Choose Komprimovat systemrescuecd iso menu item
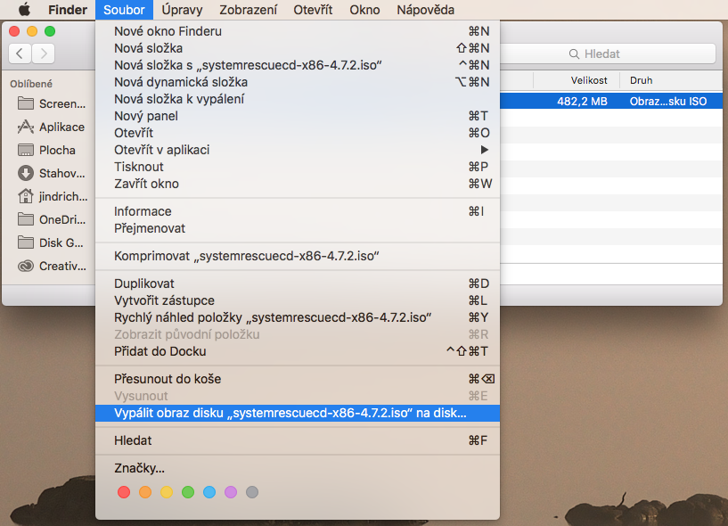The width and height of the screenshot is (728, 526). (298, 256)
